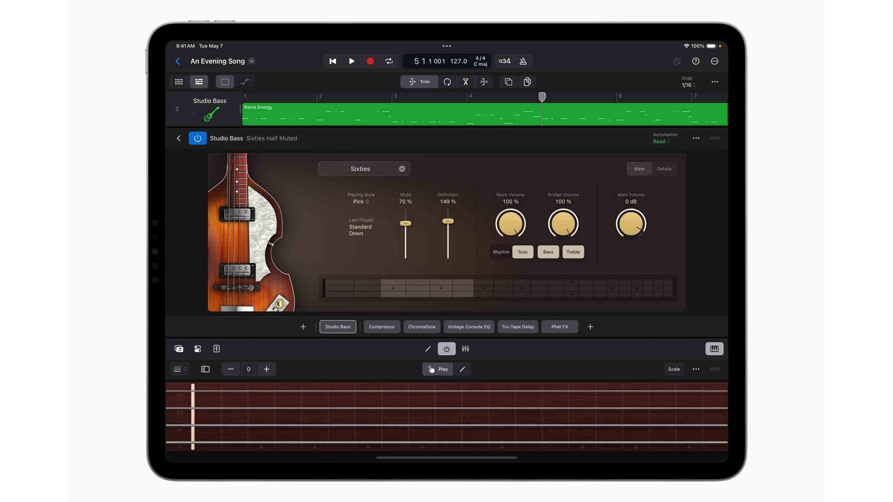Viewport: 893px width, 502px height.
Task: Click the Bass pickup selector button
Action: (548, 252)
